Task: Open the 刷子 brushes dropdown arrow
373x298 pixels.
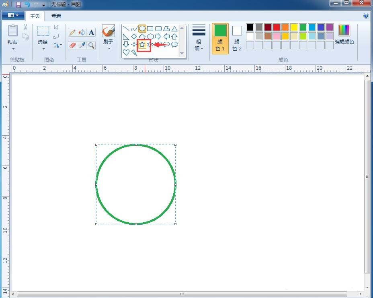Action: pyautogui.click(x=109, y=49)
